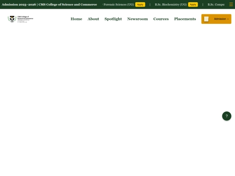Apply for Forensic Sciences (UG)
The height and width of the screenshot is (176, 235).
(x=140, y=4)
